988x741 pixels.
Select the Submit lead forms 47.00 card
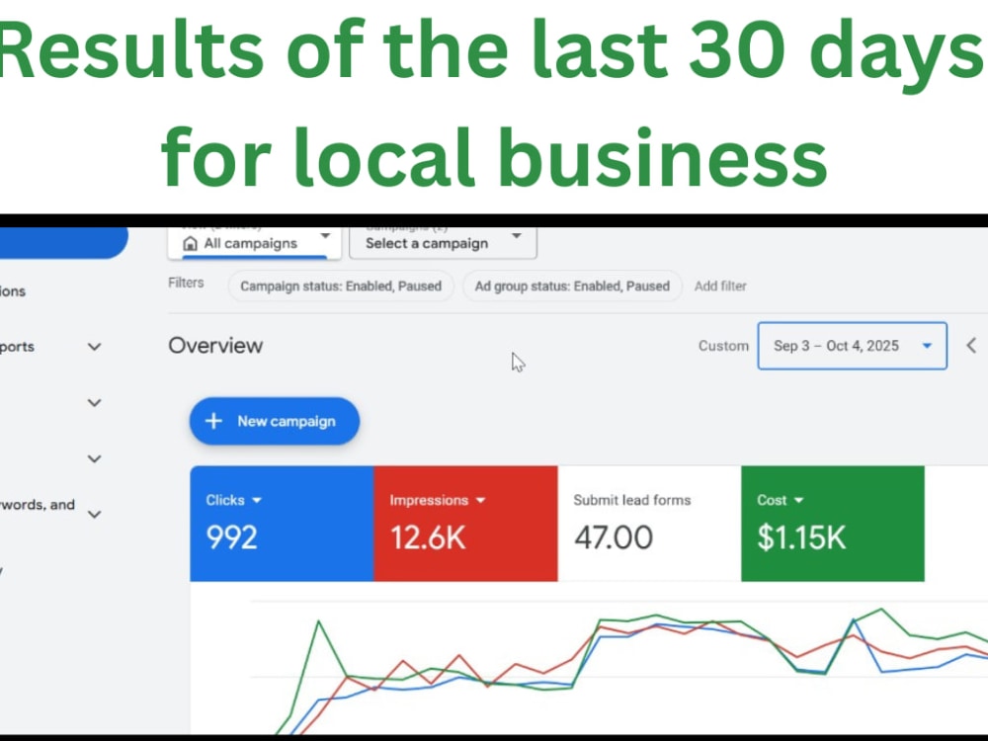pyautogui.click(x=650, y=524)
